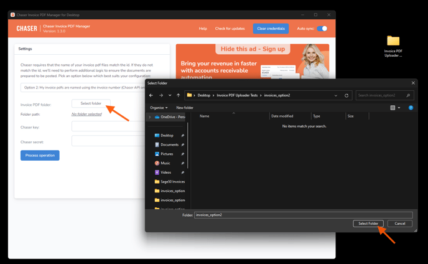Click Desktop in the breadcrumb path
The width and height of the screenshot is (428, 264).
[x=204, y=95]
